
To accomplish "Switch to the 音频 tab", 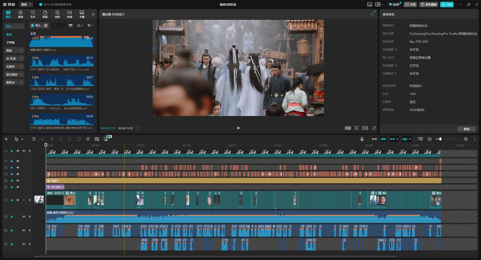I will point(21,14).
